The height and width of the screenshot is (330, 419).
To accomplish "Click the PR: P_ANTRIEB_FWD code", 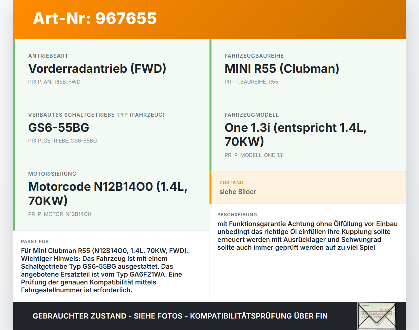I will point(54,82).
